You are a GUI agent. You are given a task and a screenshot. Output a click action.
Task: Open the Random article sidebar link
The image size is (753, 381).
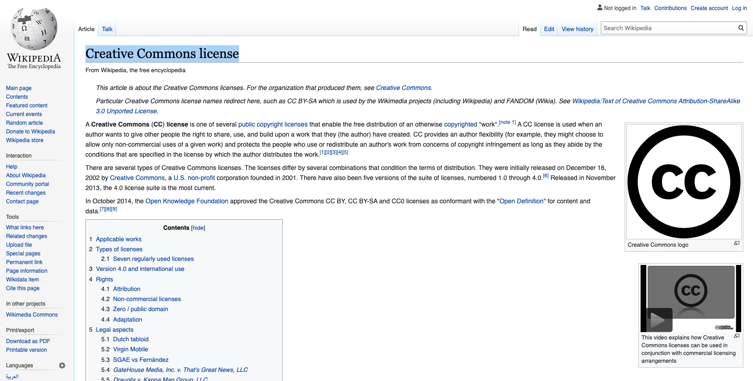pos(24,123)
